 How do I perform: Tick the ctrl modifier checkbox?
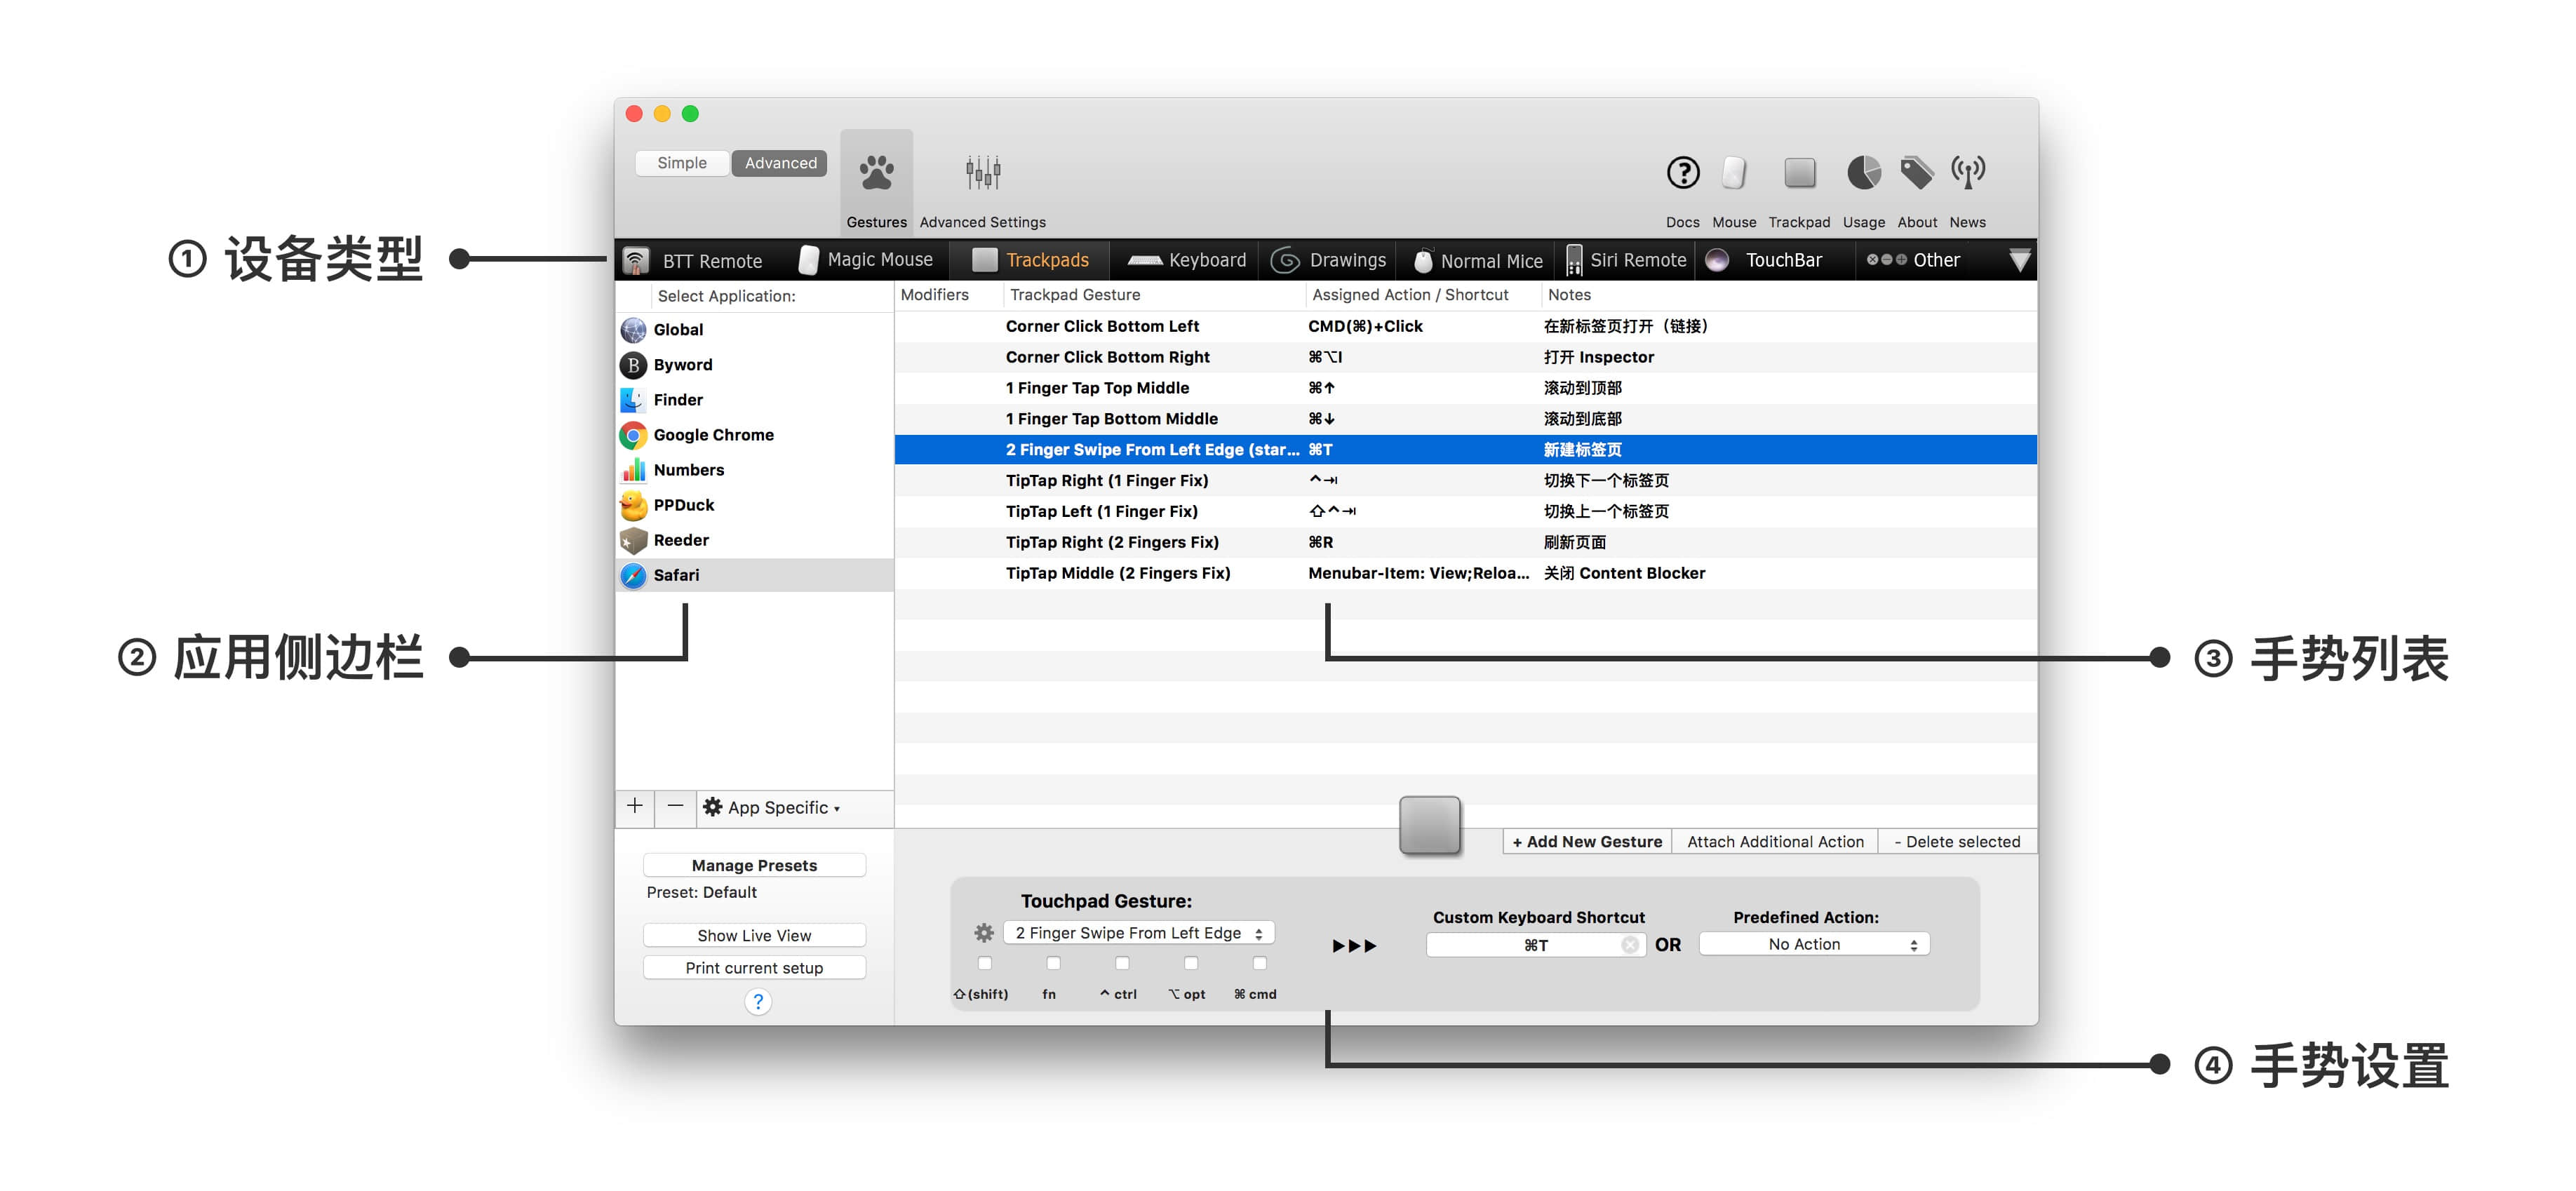tap(1122, 963)
